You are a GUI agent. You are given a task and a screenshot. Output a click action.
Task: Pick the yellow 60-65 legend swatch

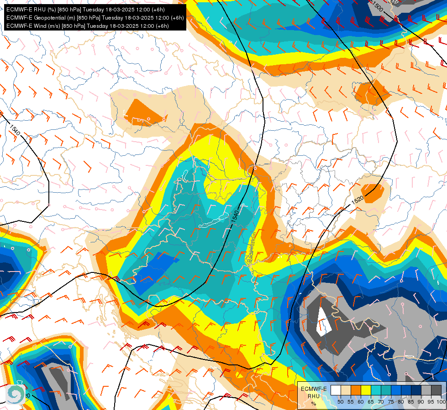pos(366,390)
